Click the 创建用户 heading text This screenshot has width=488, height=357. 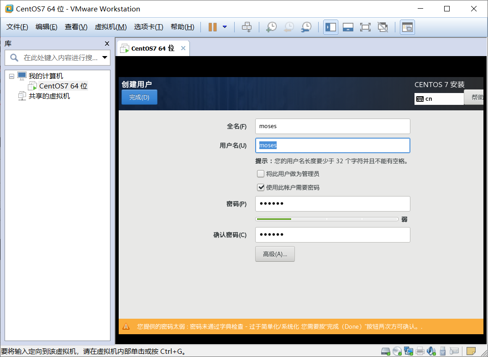136,84
